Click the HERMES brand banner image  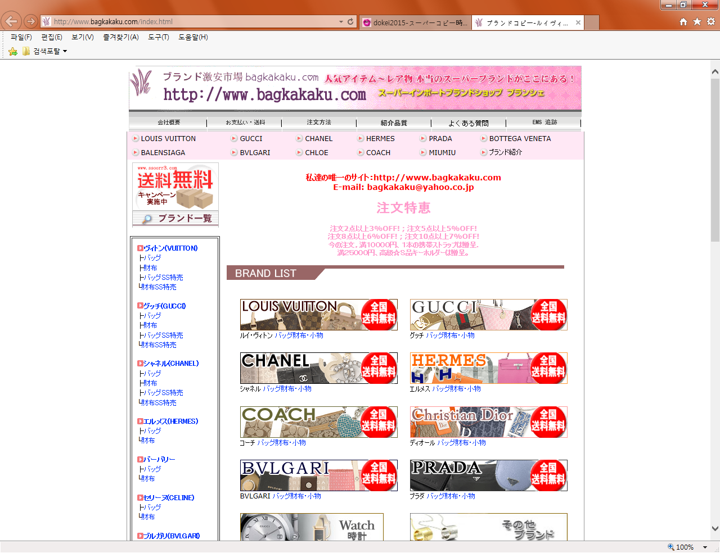(489, 368)
